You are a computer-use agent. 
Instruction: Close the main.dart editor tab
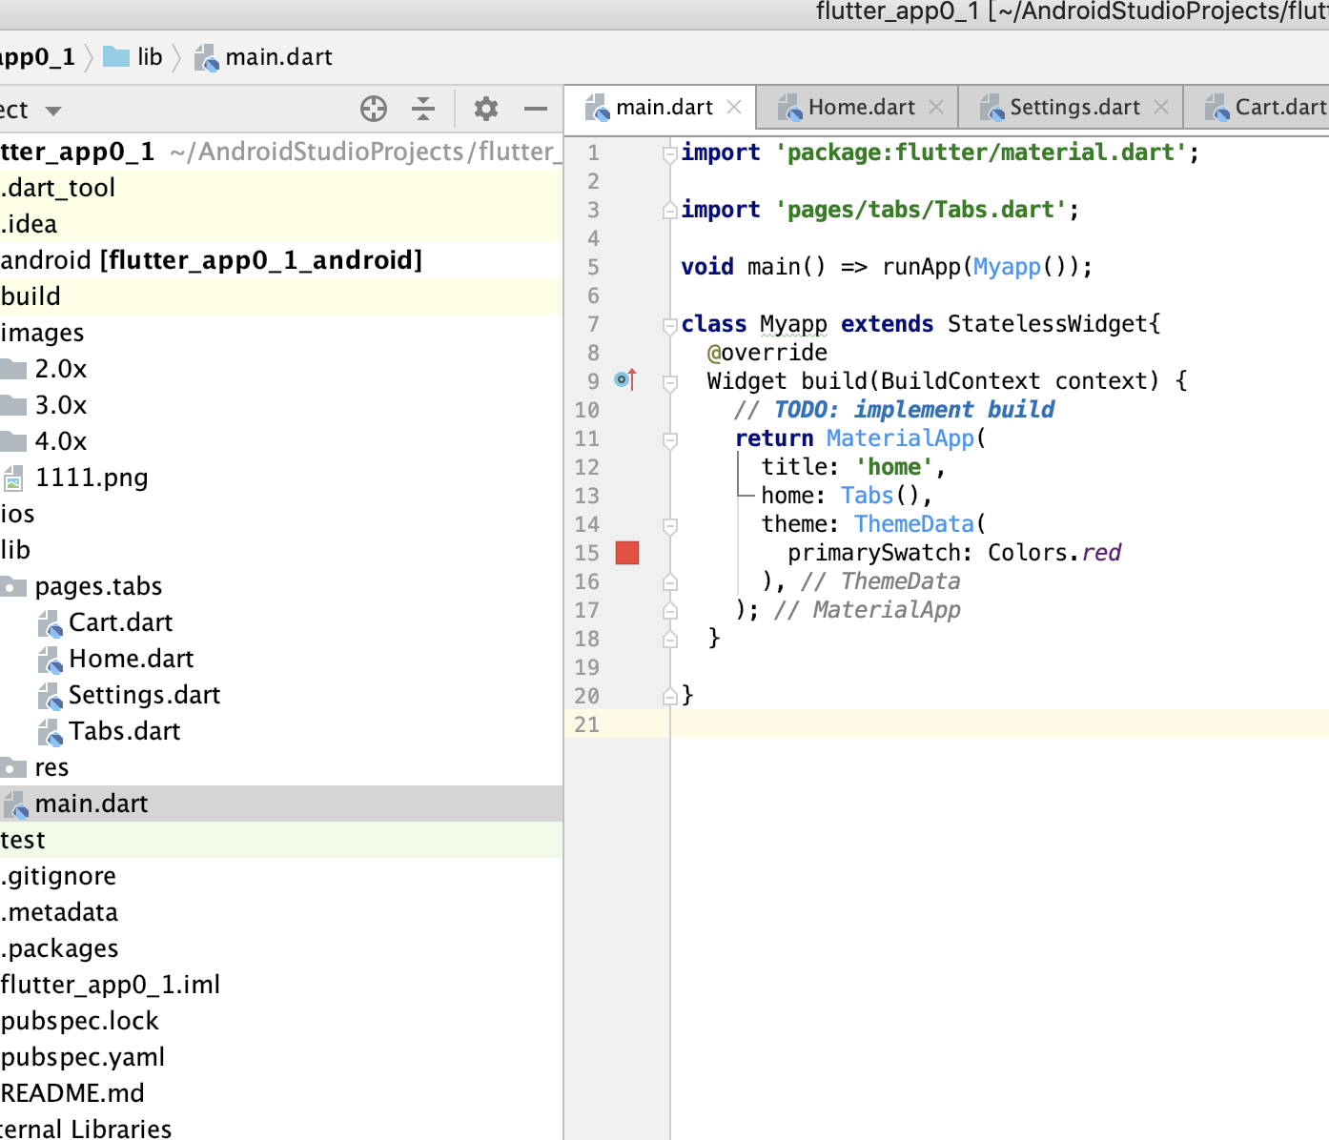click(734, 107)
